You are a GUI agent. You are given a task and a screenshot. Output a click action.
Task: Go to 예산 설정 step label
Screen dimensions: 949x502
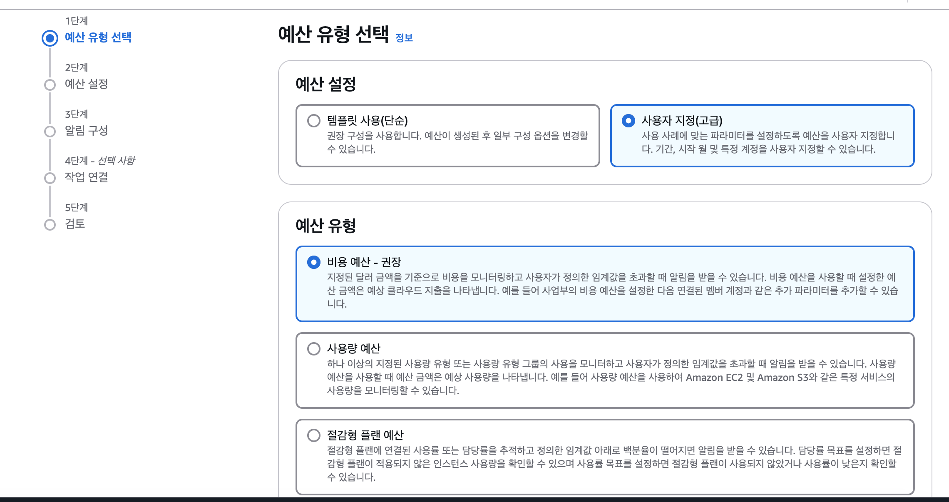click(87, 84)
